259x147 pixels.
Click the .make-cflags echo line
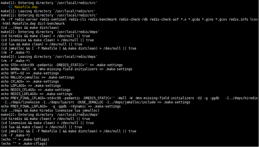(24, 143)
